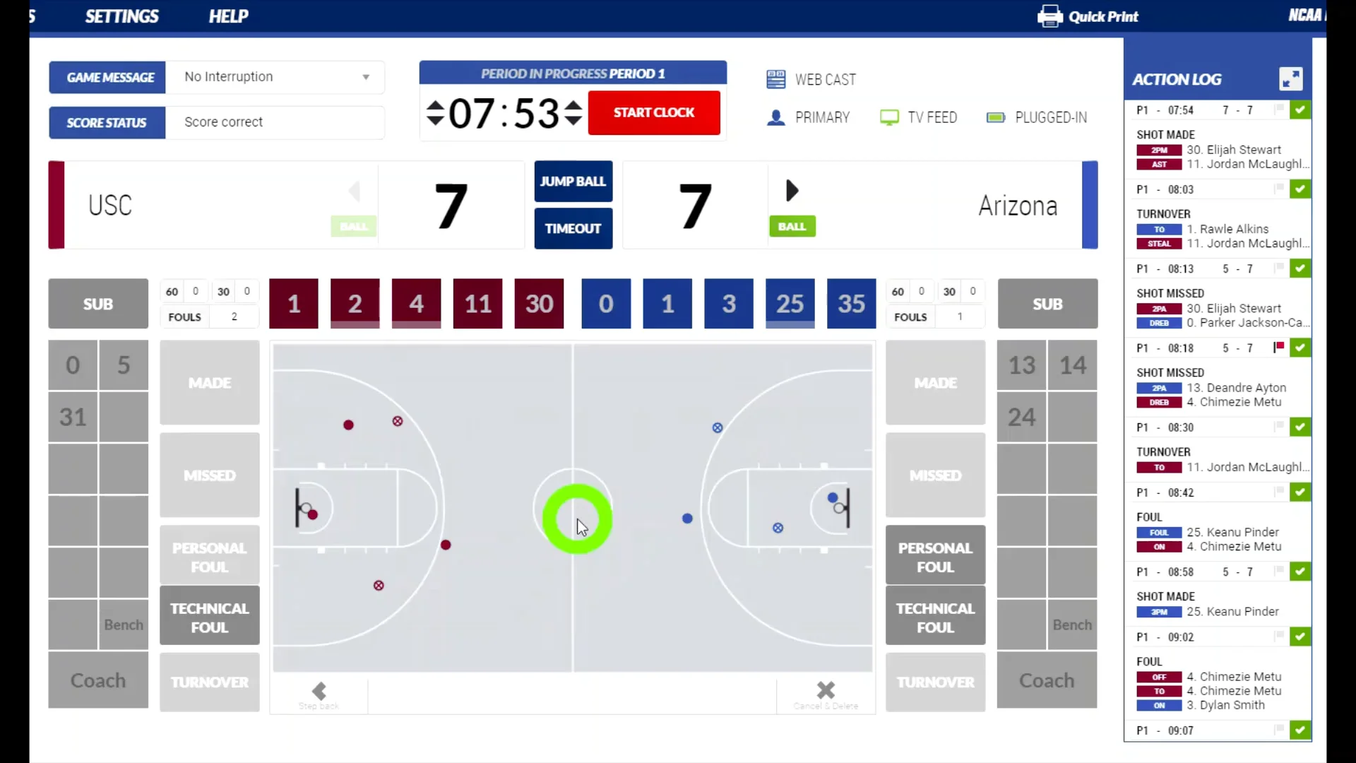
Task: Open HELP menu
Action: click(228, 16)
